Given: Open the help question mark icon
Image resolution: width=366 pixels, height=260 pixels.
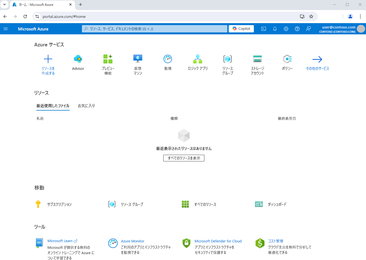Looking at the screenshot, I should coord(297,29).
